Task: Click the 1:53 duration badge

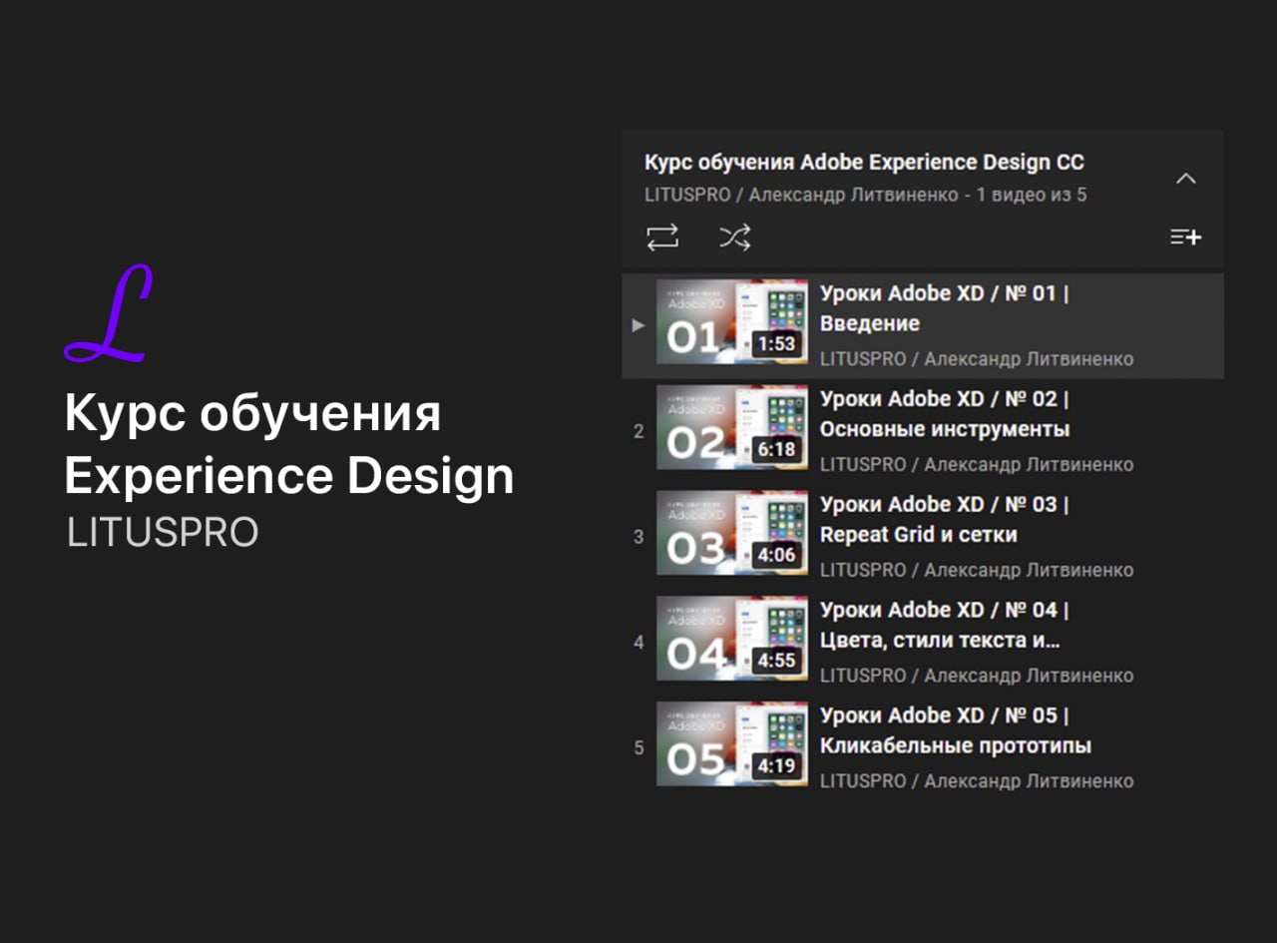Action: pyautogui.click(x=776, y=344)
